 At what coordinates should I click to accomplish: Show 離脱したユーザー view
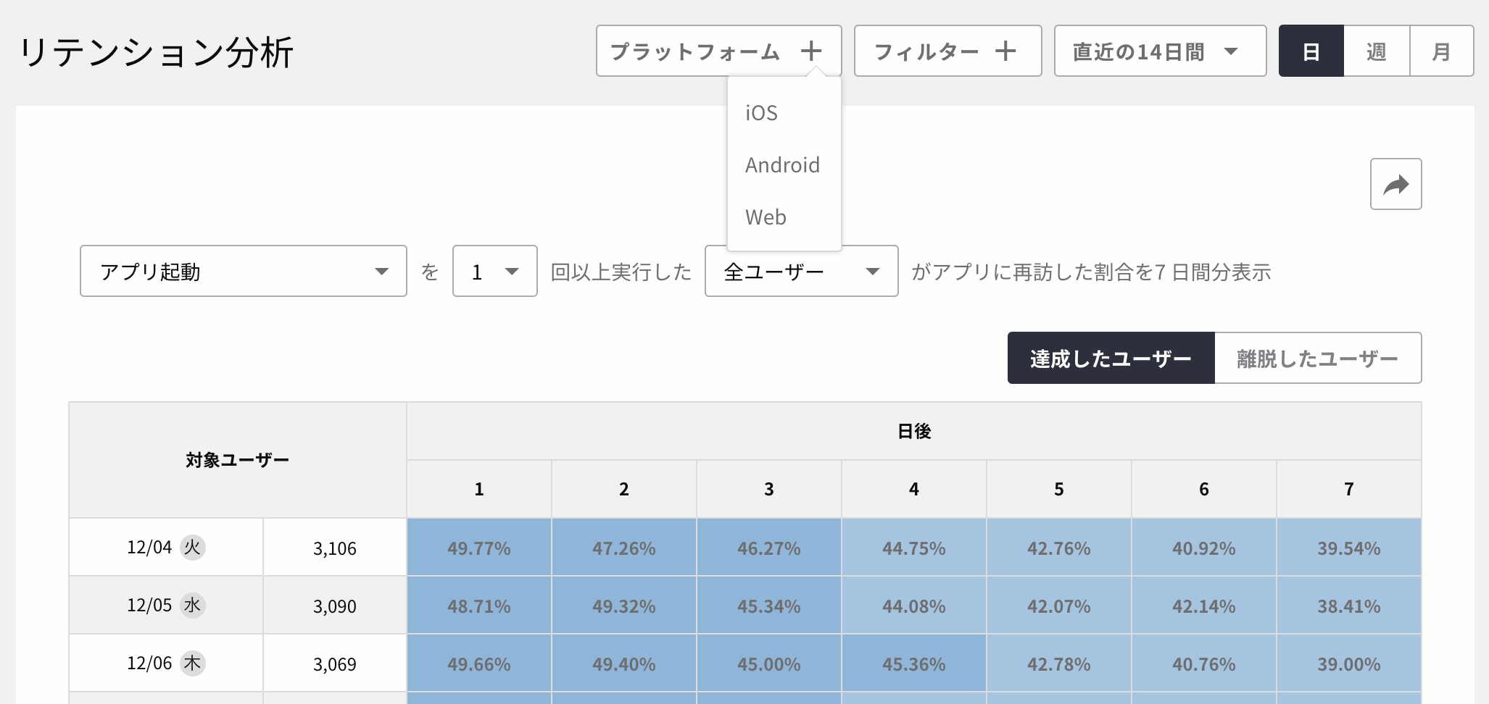pos(1317,359)
